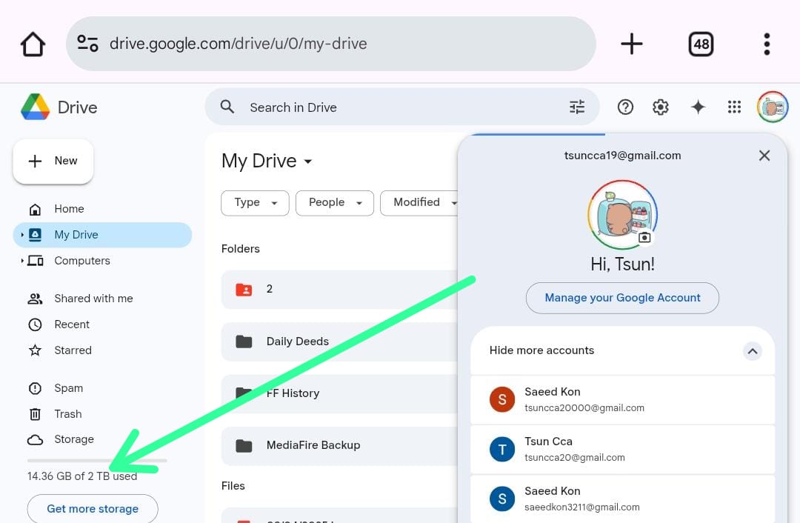Open the Google apps grid
This screenshot has height=523, width=800.
click(734, 107)
